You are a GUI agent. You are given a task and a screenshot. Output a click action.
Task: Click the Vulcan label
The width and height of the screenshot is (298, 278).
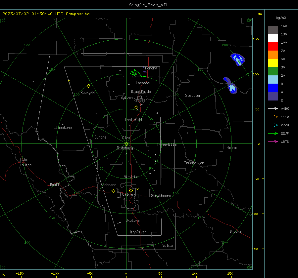[x=168, y=246]
